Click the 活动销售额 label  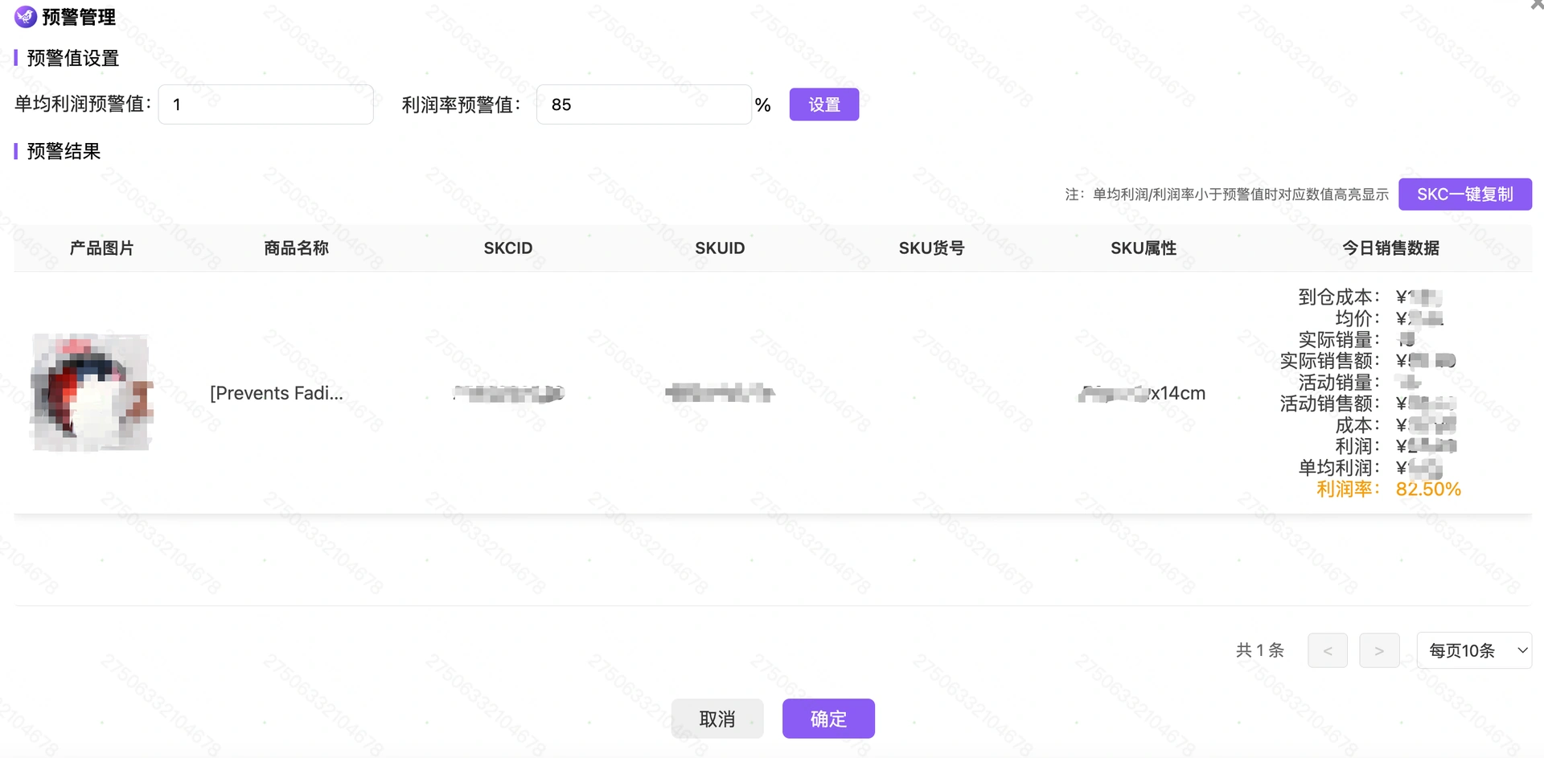(1329, 404)
